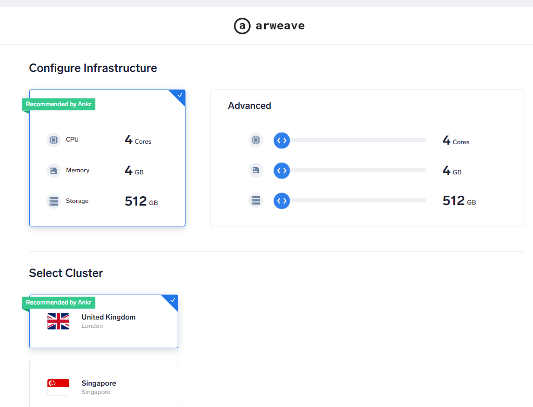Click the arweave circled-a logo icon
Viewport: 533px width, 407px height.
(x=242, y=26)
